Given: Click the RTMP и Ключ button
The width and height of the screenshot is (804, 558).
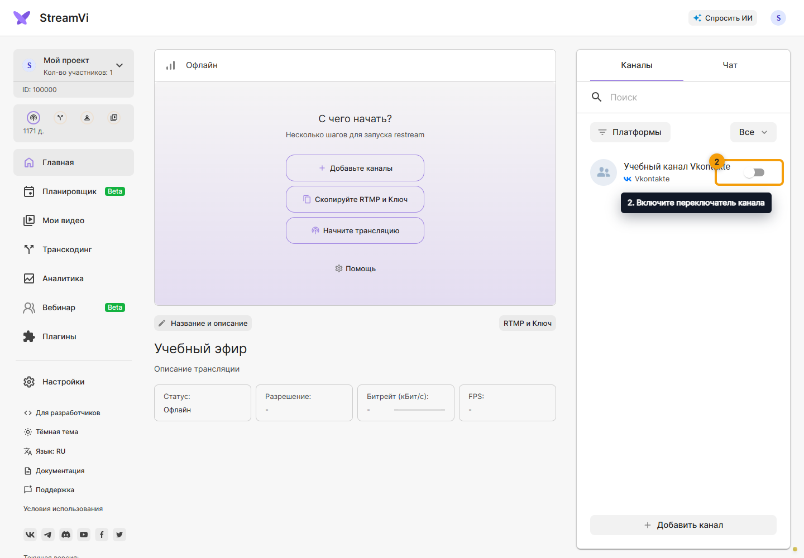Looking at the screenshot, I should point(528,323).
